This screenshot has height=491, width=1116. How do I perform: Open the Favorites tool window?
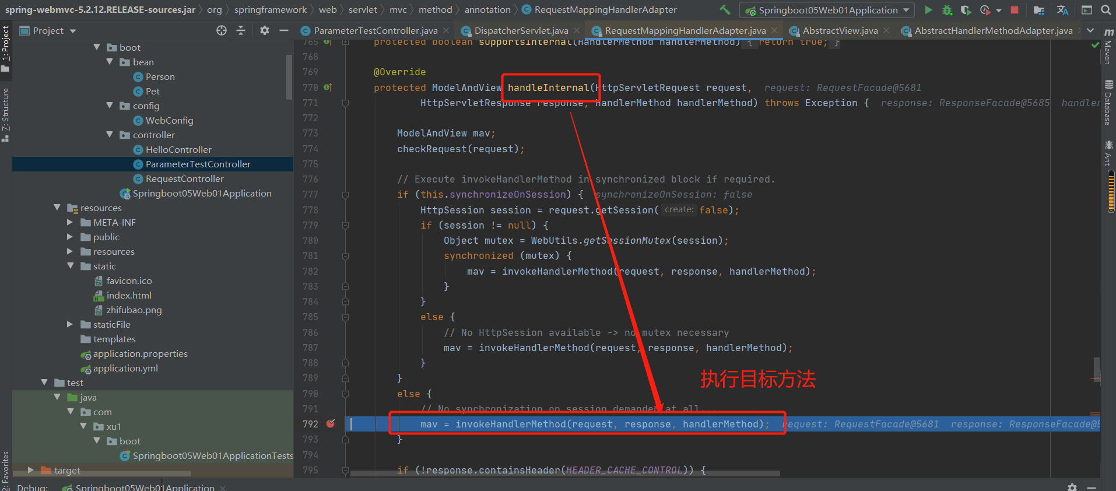(5, 470)
